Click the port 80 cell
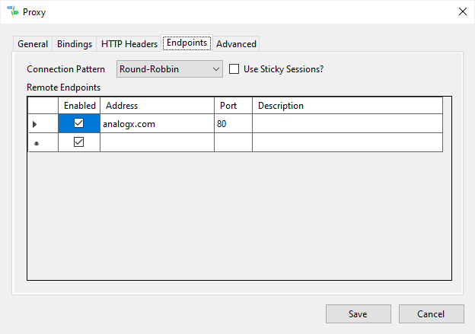This screenshot has width=475, height=334. pyautogui.click(x=233, y=124)
